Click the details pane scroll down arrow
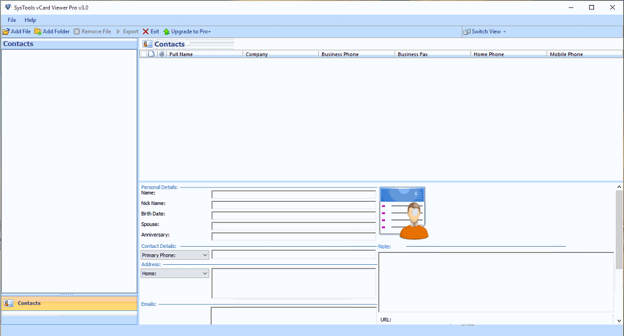This screenshot has width=624, height=336. coord(619,320)
